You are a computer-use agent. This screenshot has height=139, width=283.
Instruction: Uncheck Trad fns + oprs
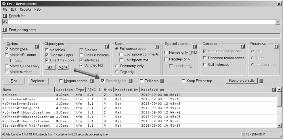click(x=47, y=55)
